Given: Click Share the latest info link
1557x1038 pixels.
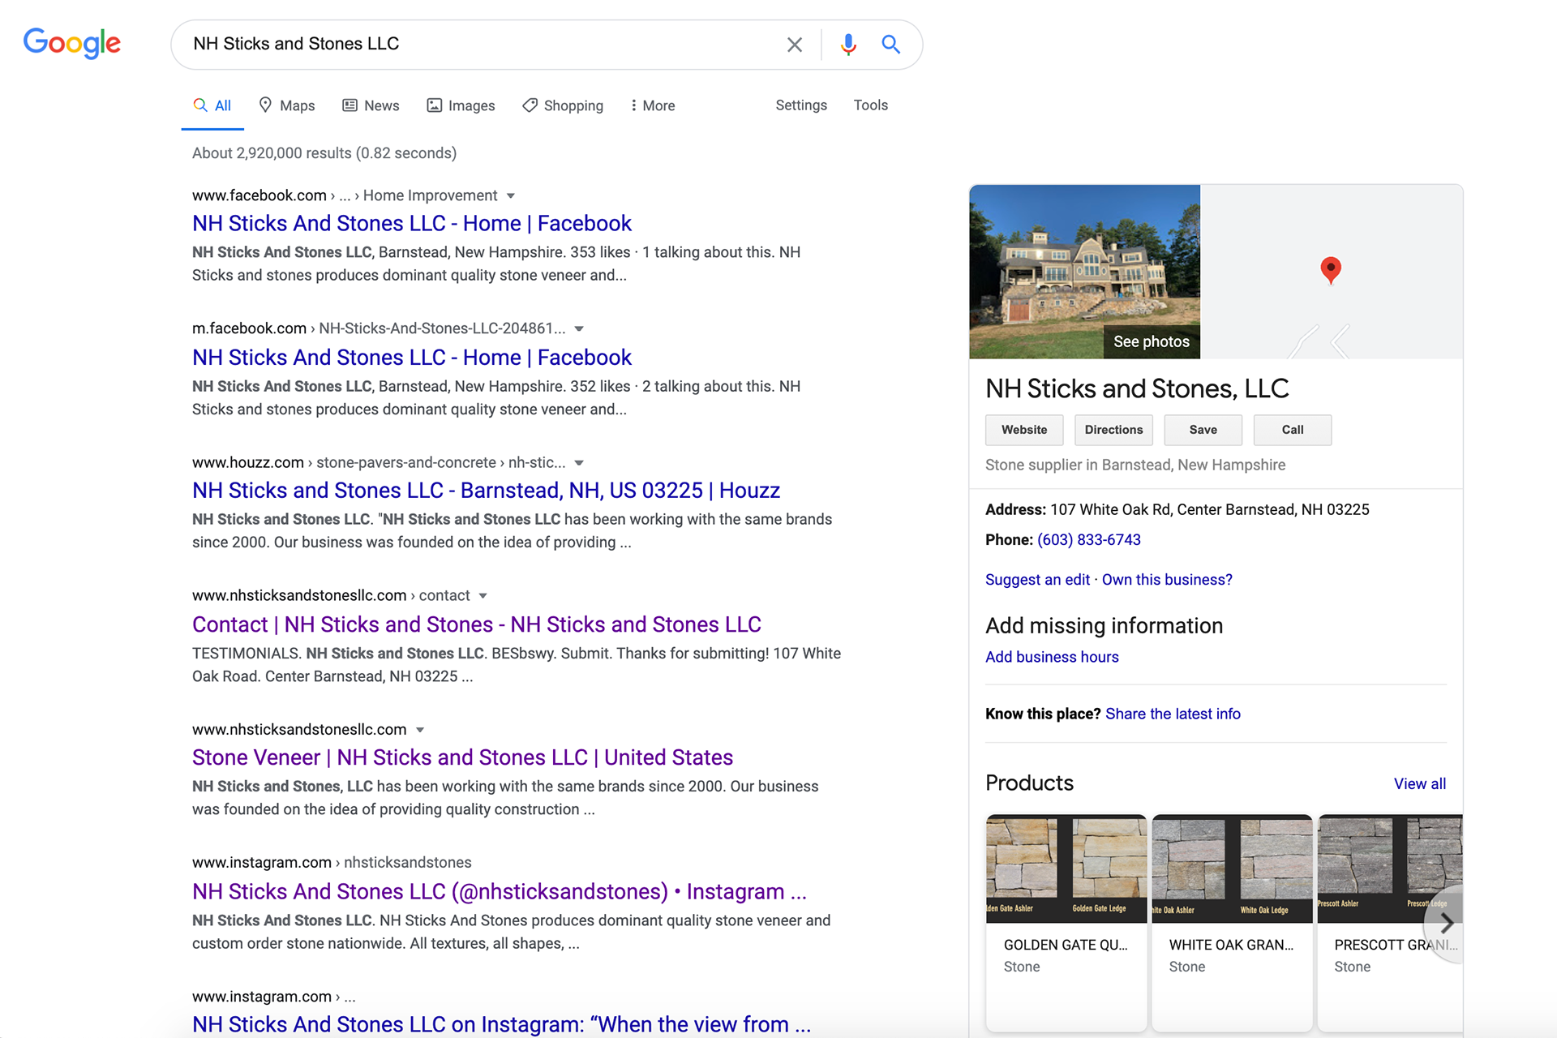Looking at the screenshot, I should (x=1173, y=714).
